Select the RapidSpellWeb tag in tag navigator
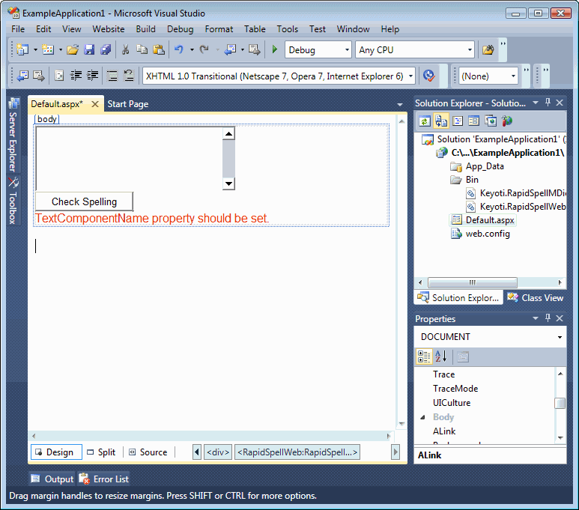The width and height of the screenshot is (579, 510). [x=297, y=452]
